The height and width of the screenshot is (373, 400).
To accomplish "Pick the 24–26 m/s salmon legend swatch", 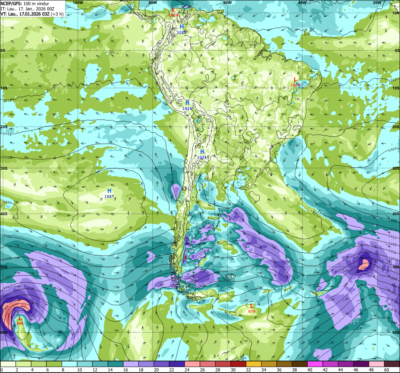I will (192, 364).
